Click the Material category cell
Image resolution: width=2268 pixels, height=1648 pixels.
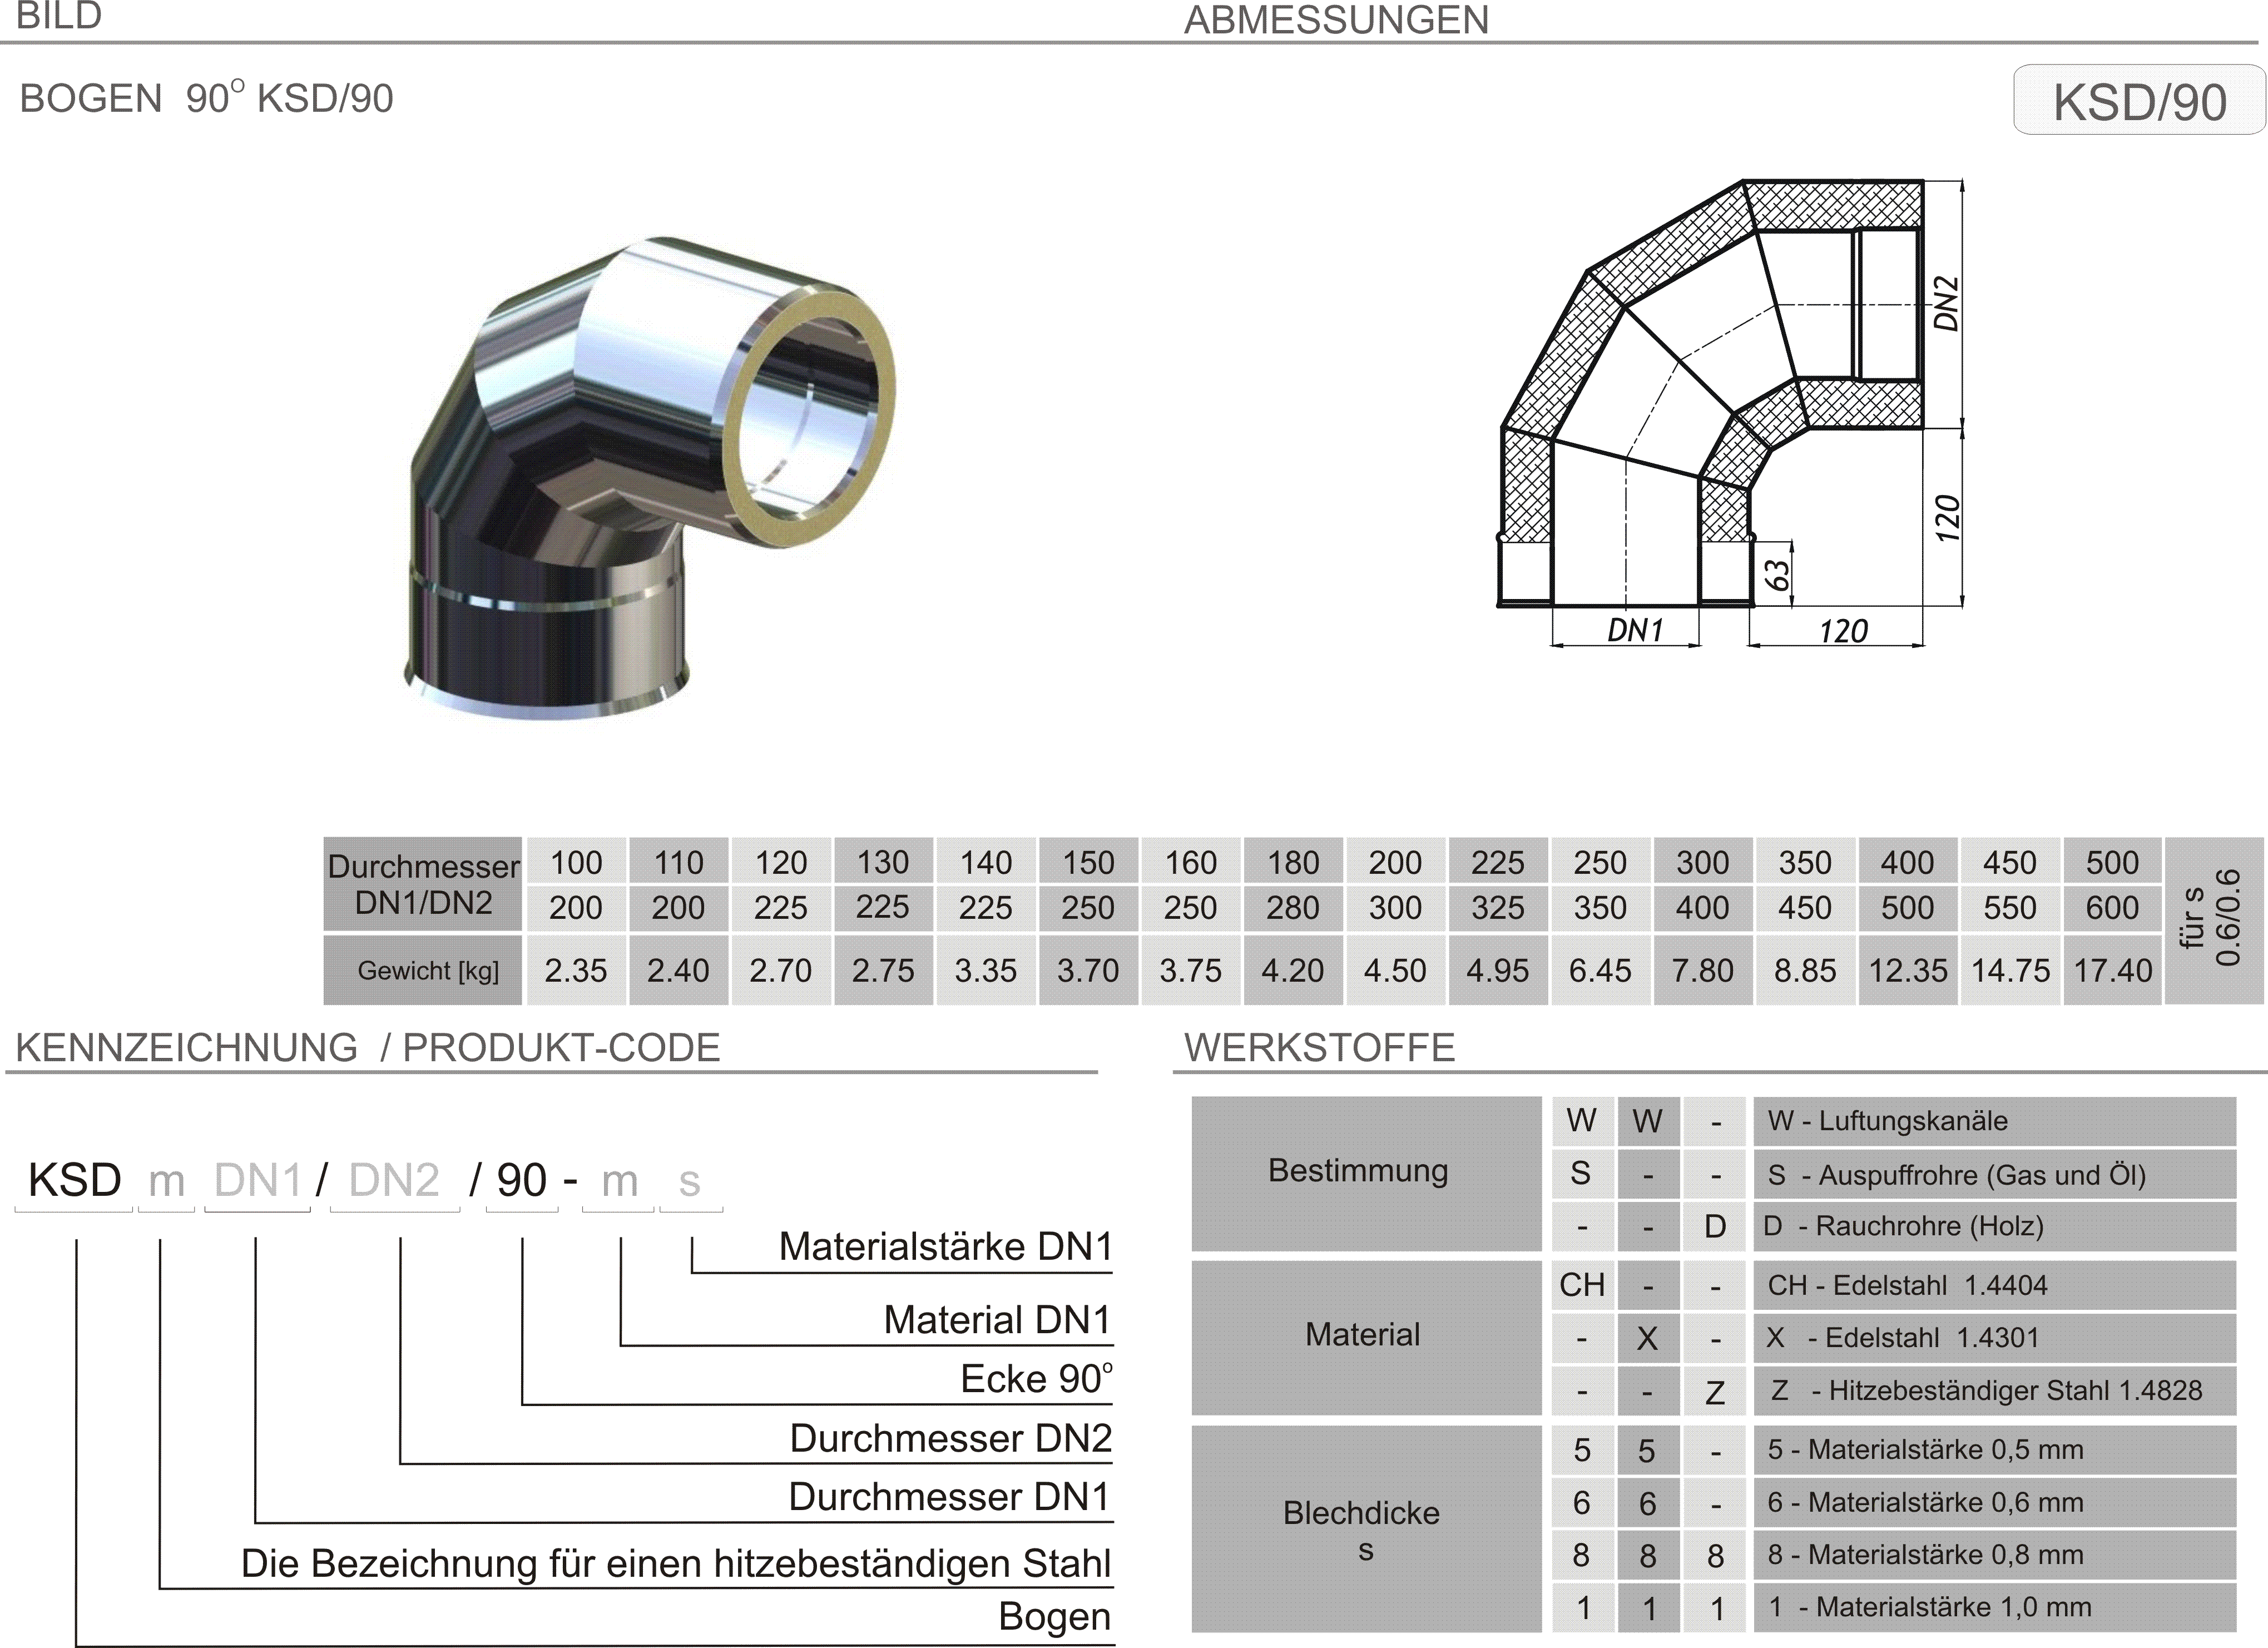[x=1366, y=1337]
